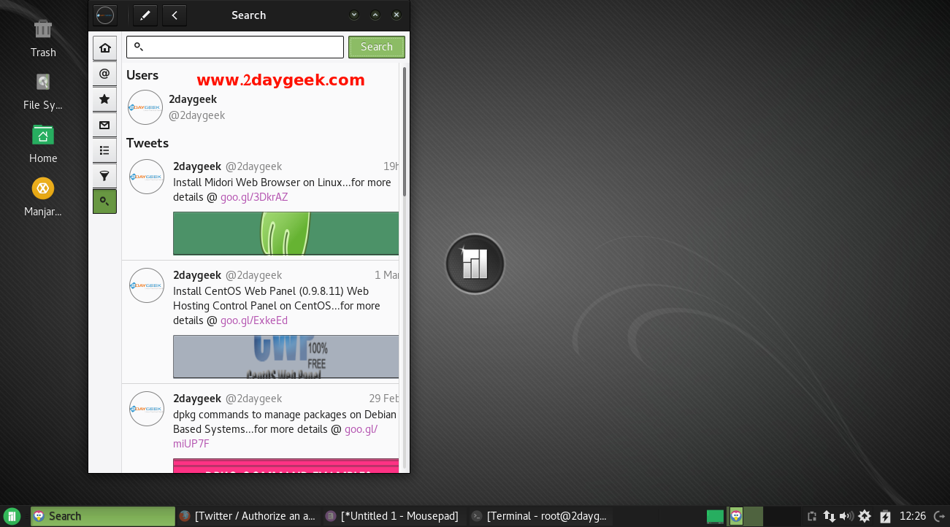Click avatar of the Midori tweet
Image resolution: width=950 pixels, height=527 pixels.
(x=147, y=177)
